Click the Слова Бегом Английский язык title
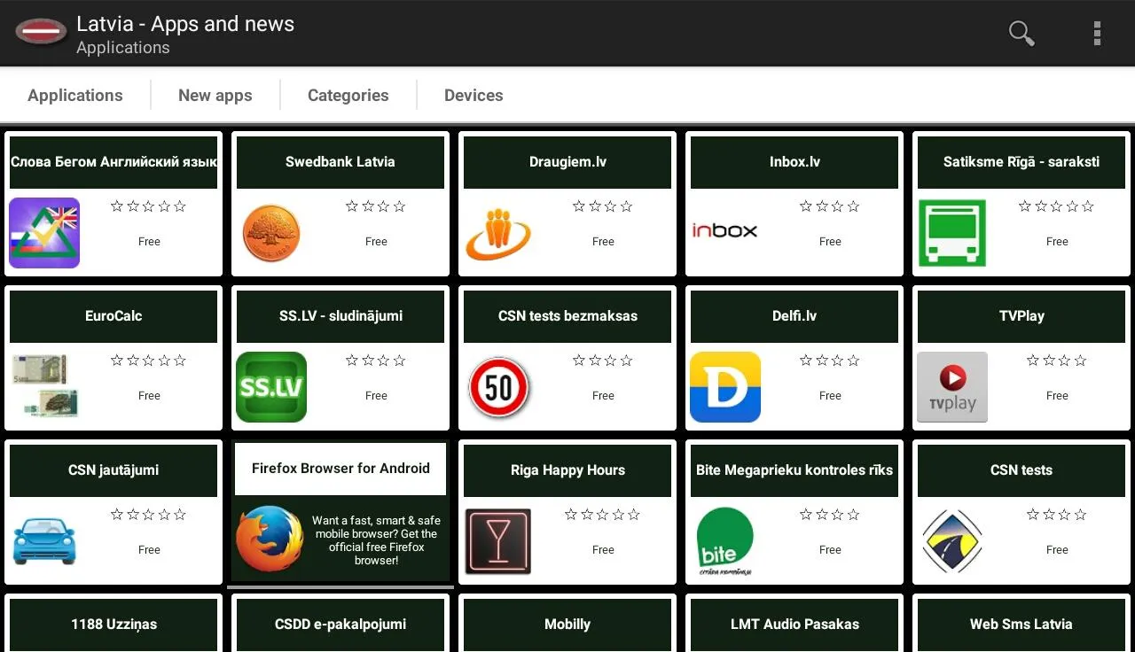Viewport: 1135px width, 652px height. [113, 162]
